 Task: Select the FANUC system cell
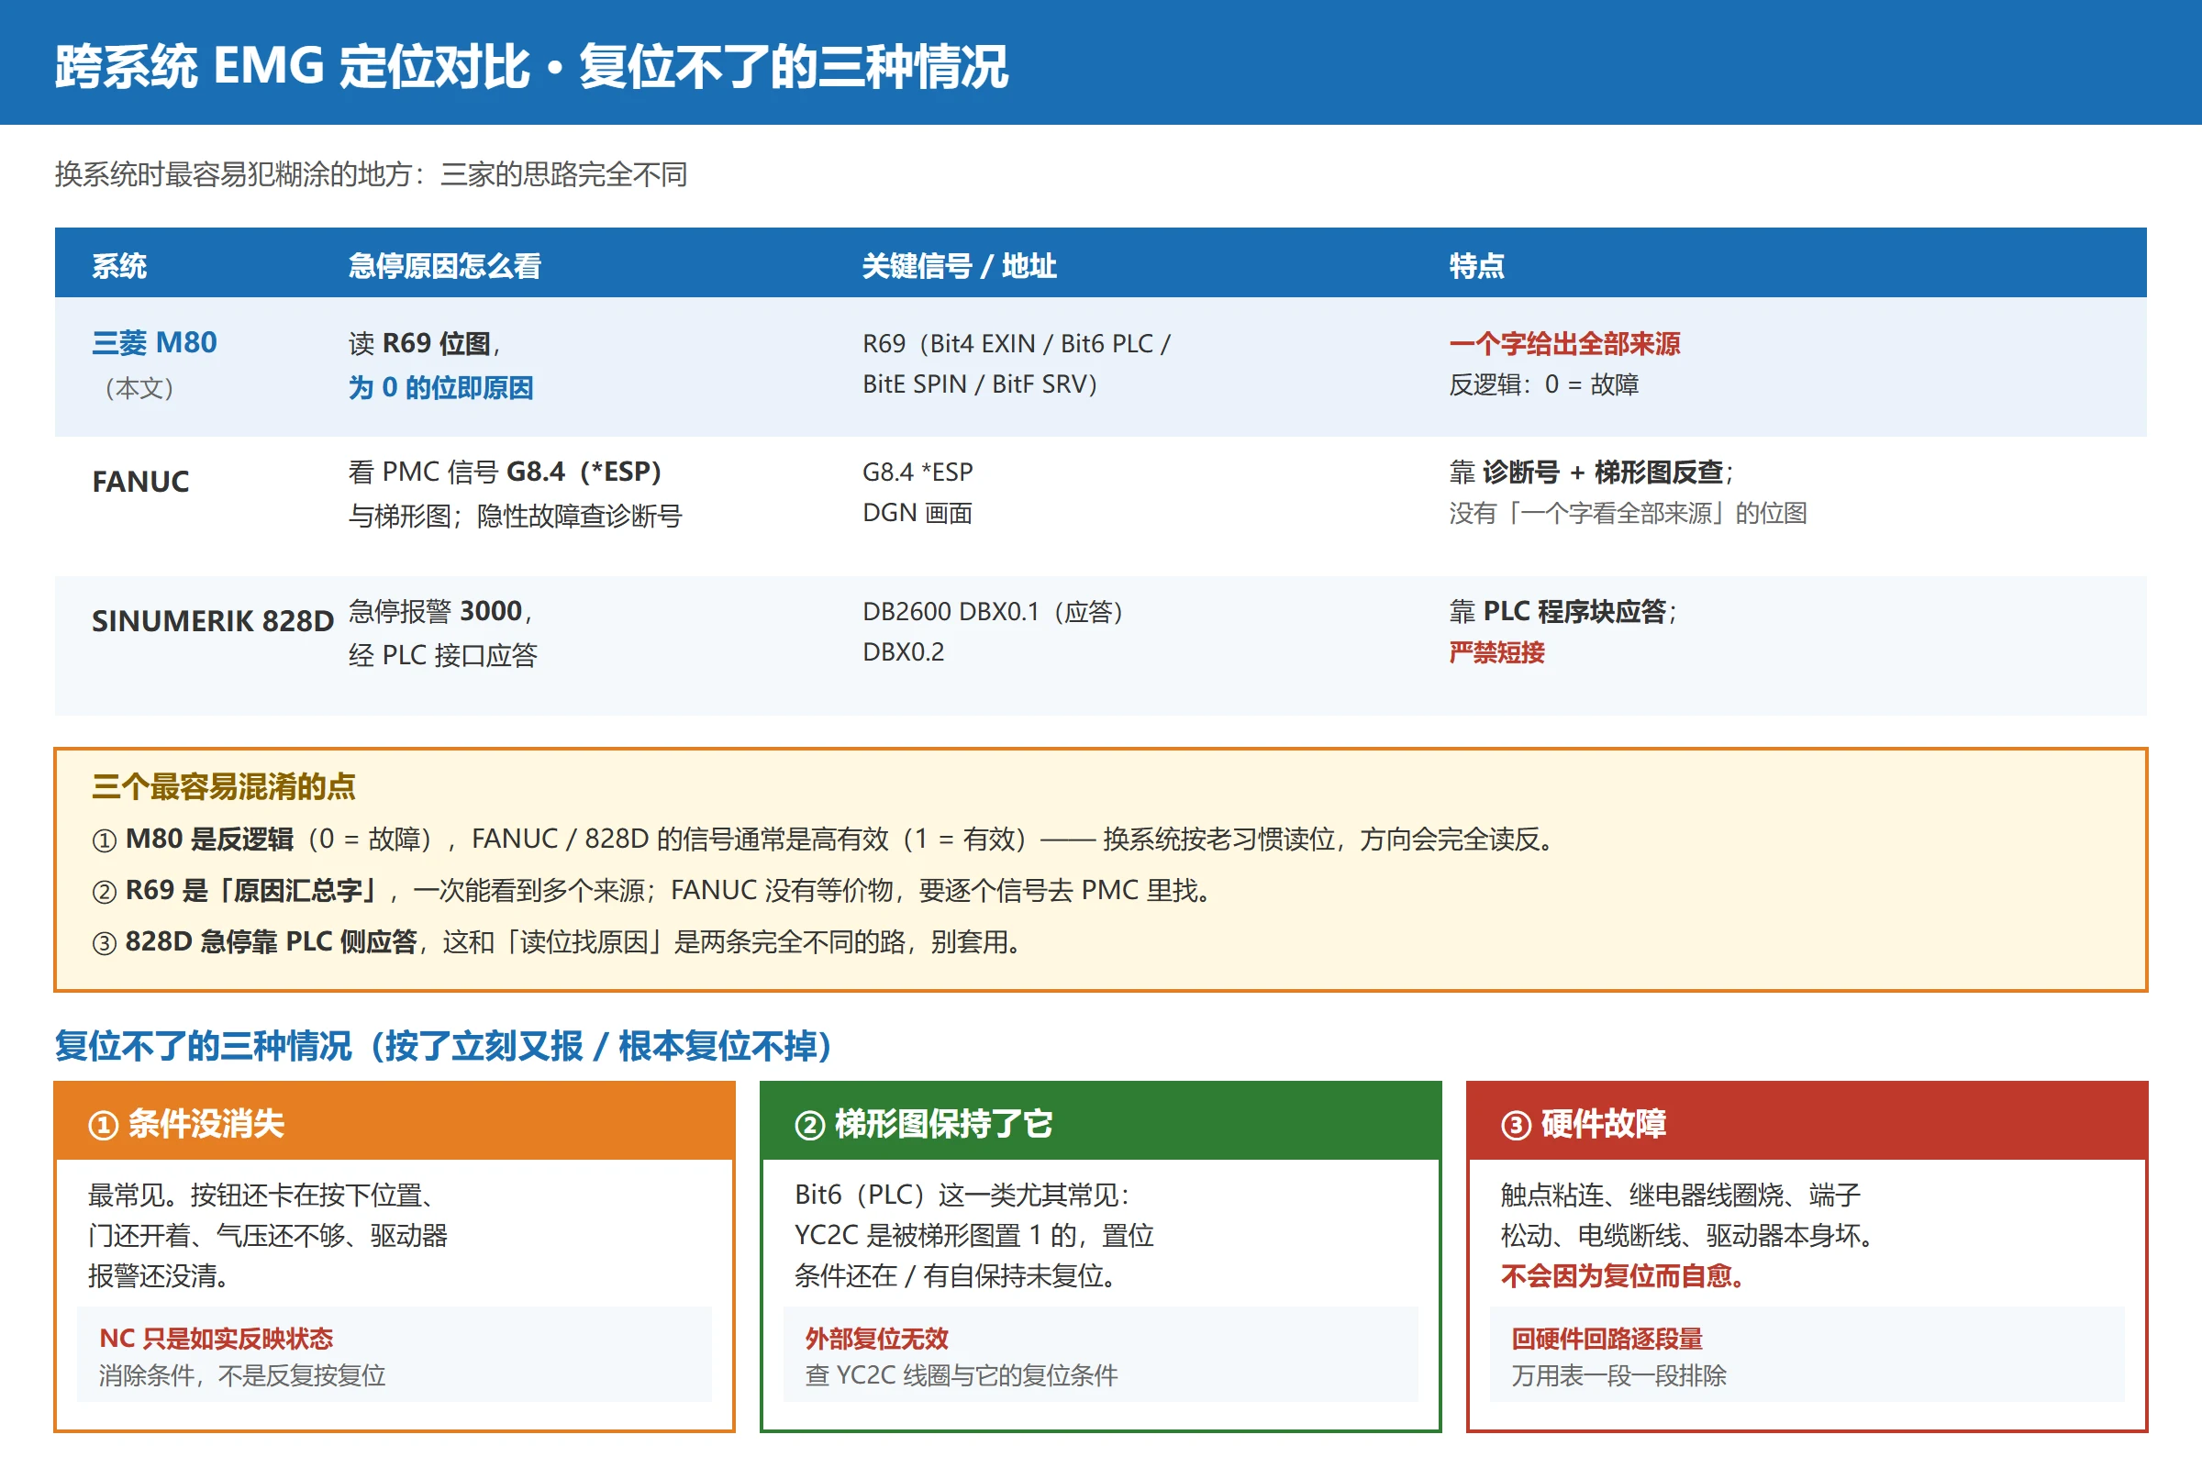click(x=140, y=481)
